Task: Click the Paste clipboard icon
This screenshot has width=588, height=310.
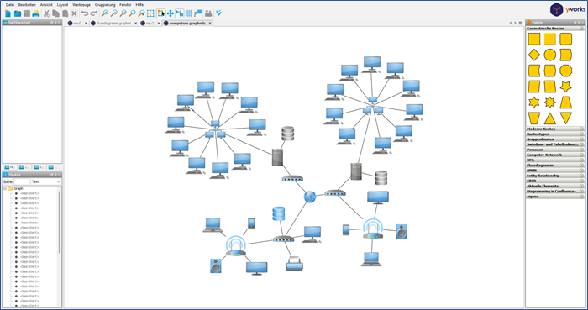Action: pos(65,13)
